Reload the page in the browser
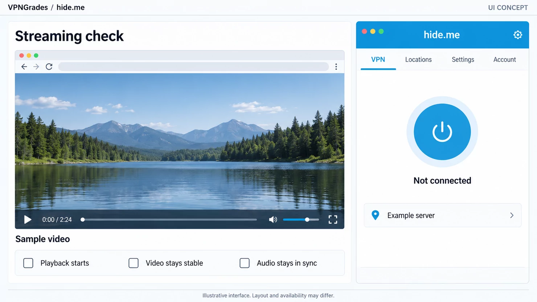537x302 pixels. (x=49, y=67)
